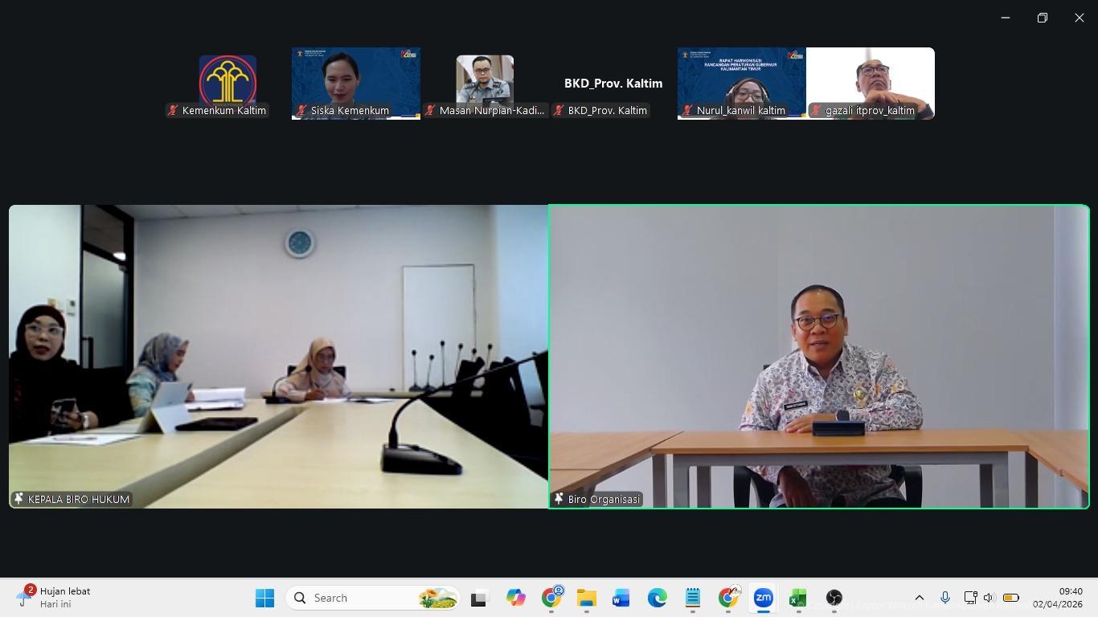Open Task View from taskbar
This screenshot has width=1098, height=617.
pyautogui.click(x=479, y=598)
